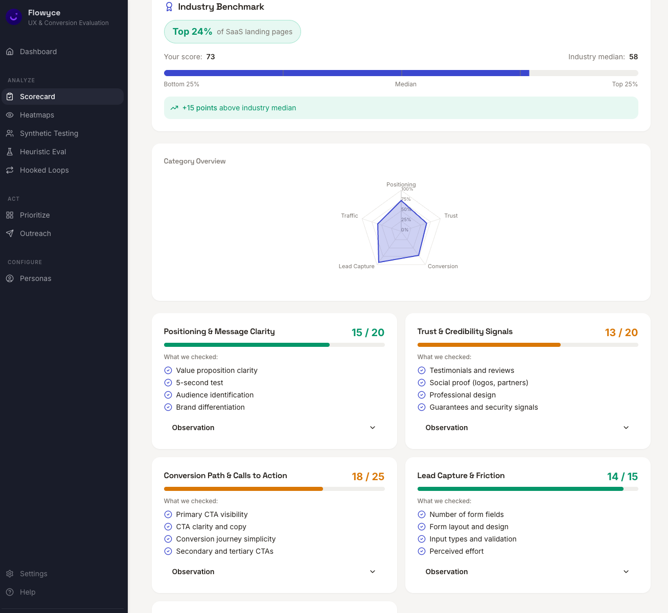The height and width of the screenshot is (613, 668).
Task: Click check icon beside Value proposition clarity
Action: coord(168,370)
